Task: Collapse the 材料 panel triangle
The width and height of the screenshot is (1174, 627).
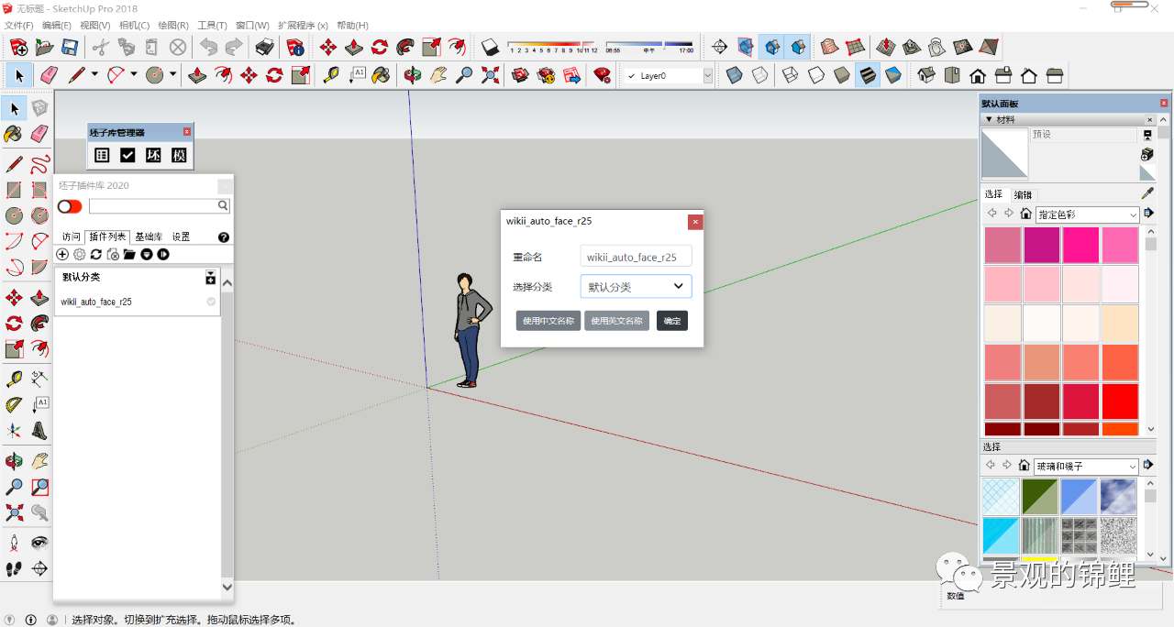Action: 989,119
